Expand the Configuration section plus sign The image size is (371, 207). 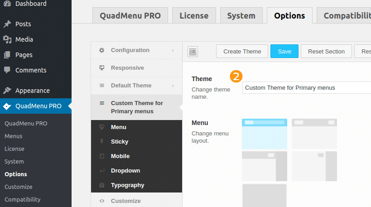pos(173,50)
